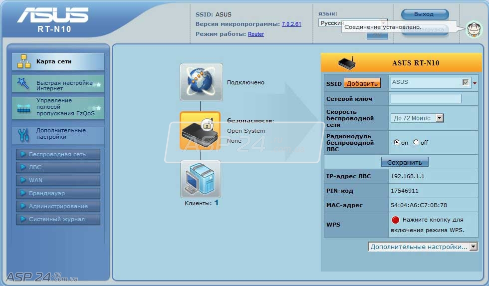Click the Соединение установлено tooltip
The image size is (489, 286).
click(399, 27)
